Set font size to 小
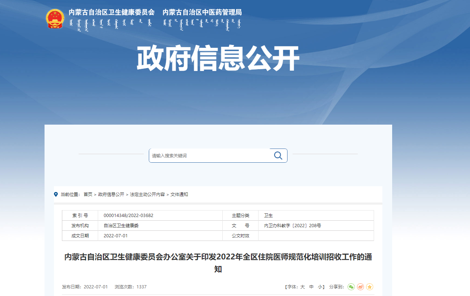Image resolution: width=470 pixels, height=296 pixels. [320, 287]
